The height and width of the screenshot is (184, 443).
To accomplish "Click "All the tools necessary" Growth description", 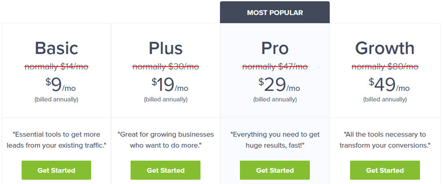I will pyautogui.click(x=385, y=140).
